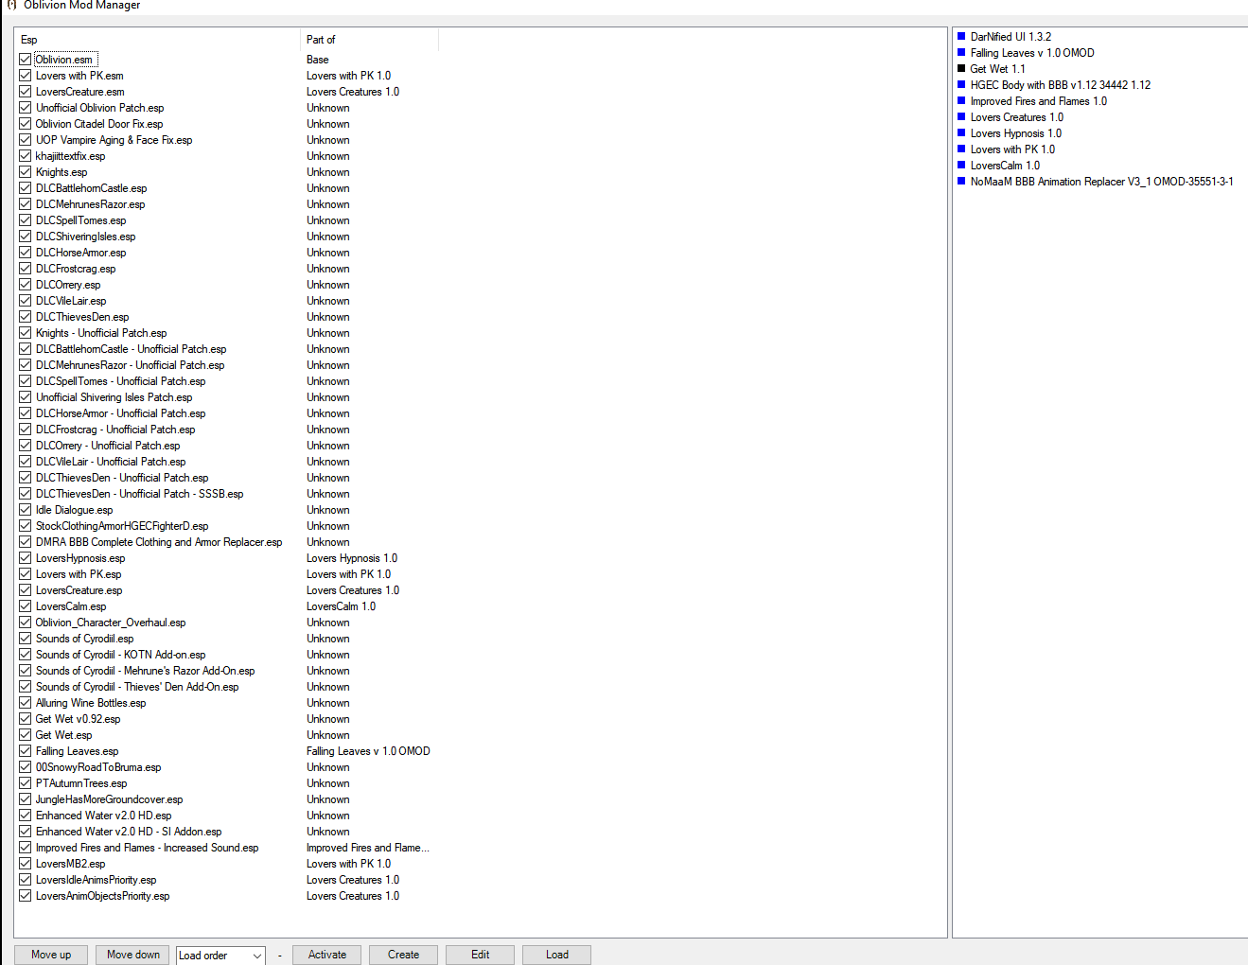The width and height of the screenshot is (1248, 965).
Task: Click the Create omod button
Action: pos(403,955)
